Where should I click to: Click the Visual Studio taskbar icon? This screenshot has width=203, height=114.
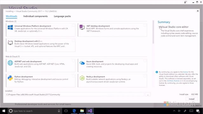tap(90, 111)
